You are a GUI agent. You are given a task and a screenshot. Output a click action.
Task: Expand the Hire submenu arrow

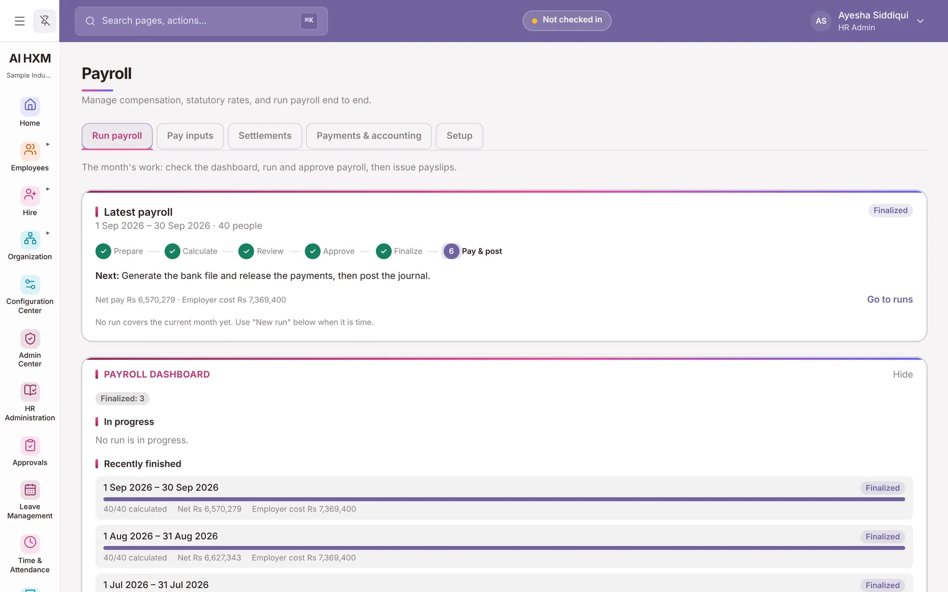[x=48, y=189]
